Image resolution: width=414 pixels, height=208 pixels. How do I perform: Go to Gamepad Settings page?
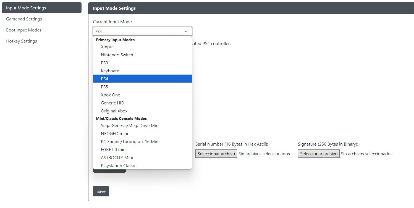tap(41, 19)
